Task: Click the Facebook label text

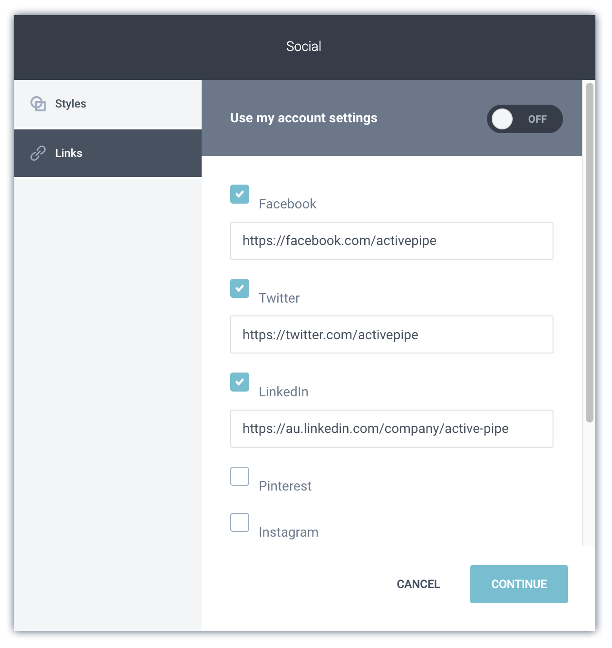Action: (x=287, y=204)
